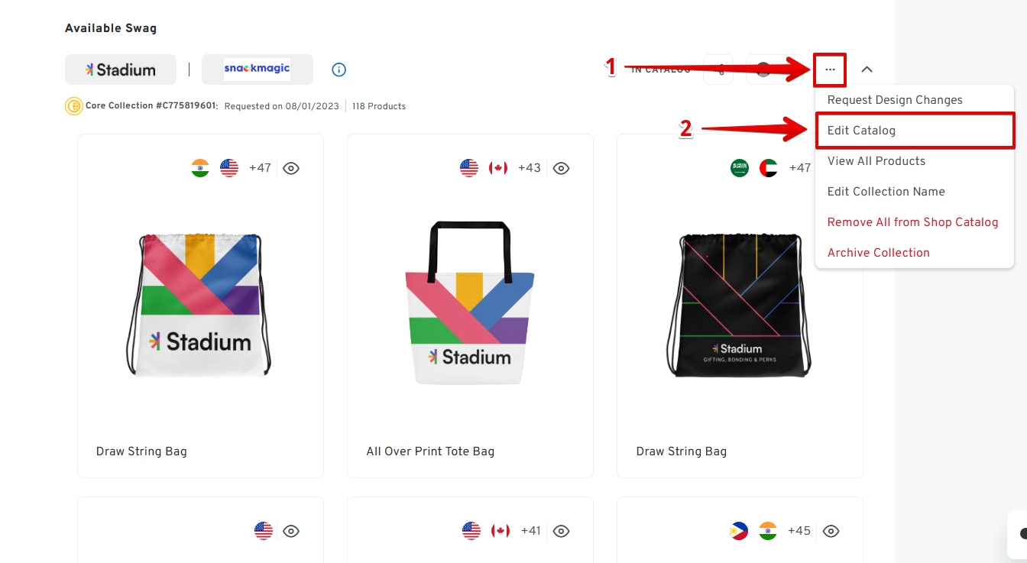
Task: Click the Stadium logo badge
Action: click(121, 70)
